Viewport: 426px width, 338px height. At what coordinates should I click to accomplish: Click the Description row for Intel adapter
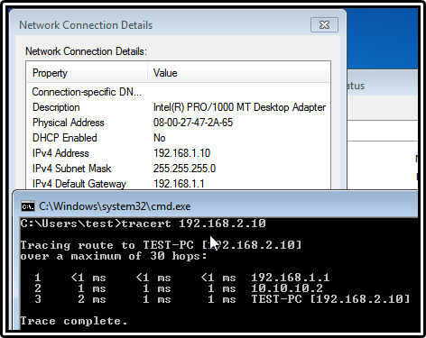pos(179,107)
